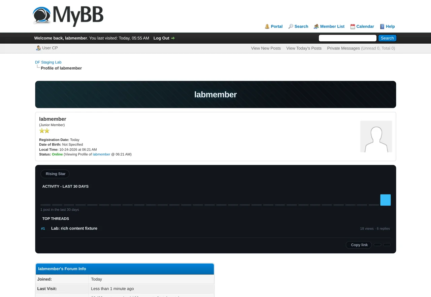Go to the Search page link
Viewport: 431px width, 297px height.
click(301, 27)
